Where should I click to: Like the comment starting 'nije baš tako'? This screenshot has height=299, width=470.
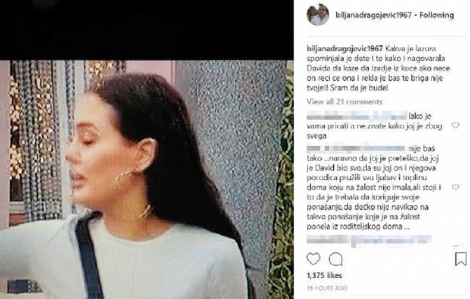point(455,187)
